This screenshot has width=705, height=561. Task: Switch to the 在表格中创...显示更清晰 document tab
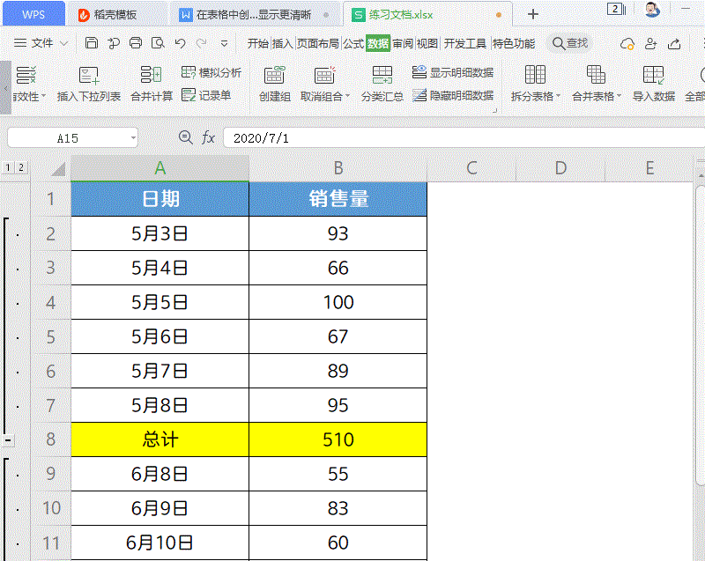pos(254,15)
